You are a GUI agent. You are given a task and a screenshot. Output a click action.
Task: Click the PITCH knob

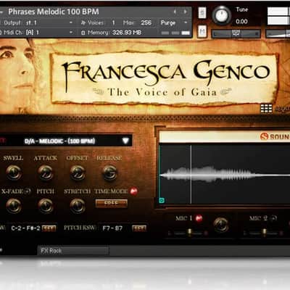(x=46, y=206)
